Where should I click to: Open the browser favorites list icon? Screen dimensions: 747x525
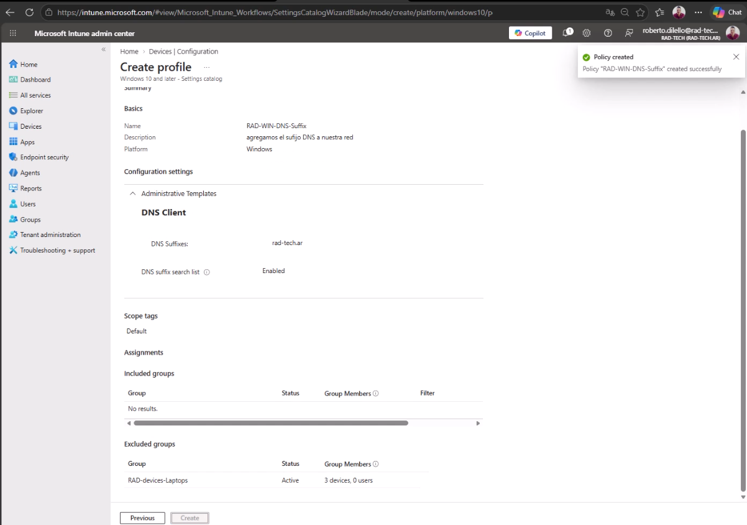pos(660,12)
